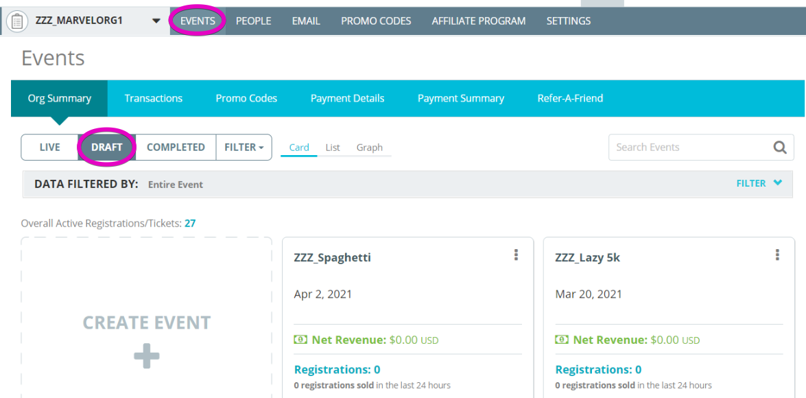Open ZZZ_Spaghetti card three-dot menu

point(516,255)
